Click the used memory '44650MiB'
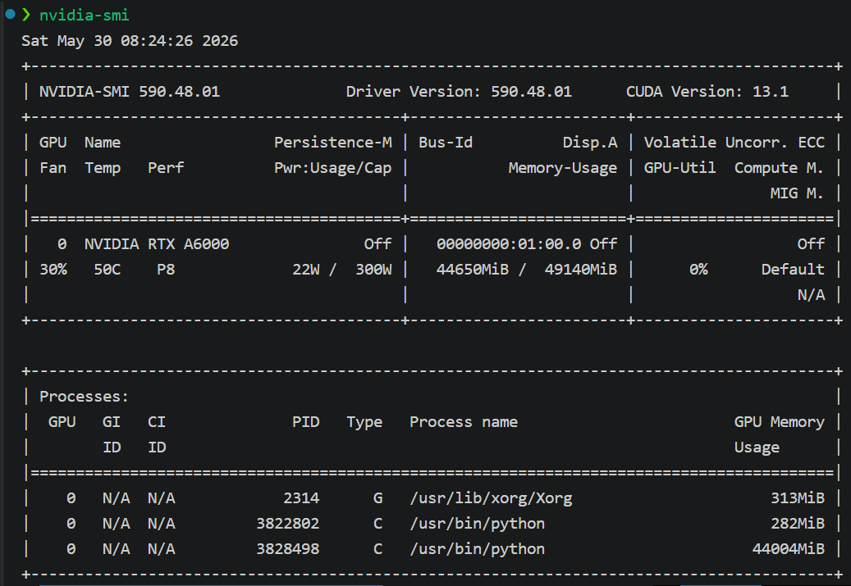851x586 pixels. tap(473, 270)
